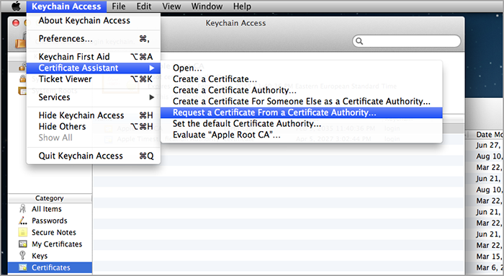Expand the Certificate Assistant submenu
The width and height of the screenshot is (504, 276).
94,68
